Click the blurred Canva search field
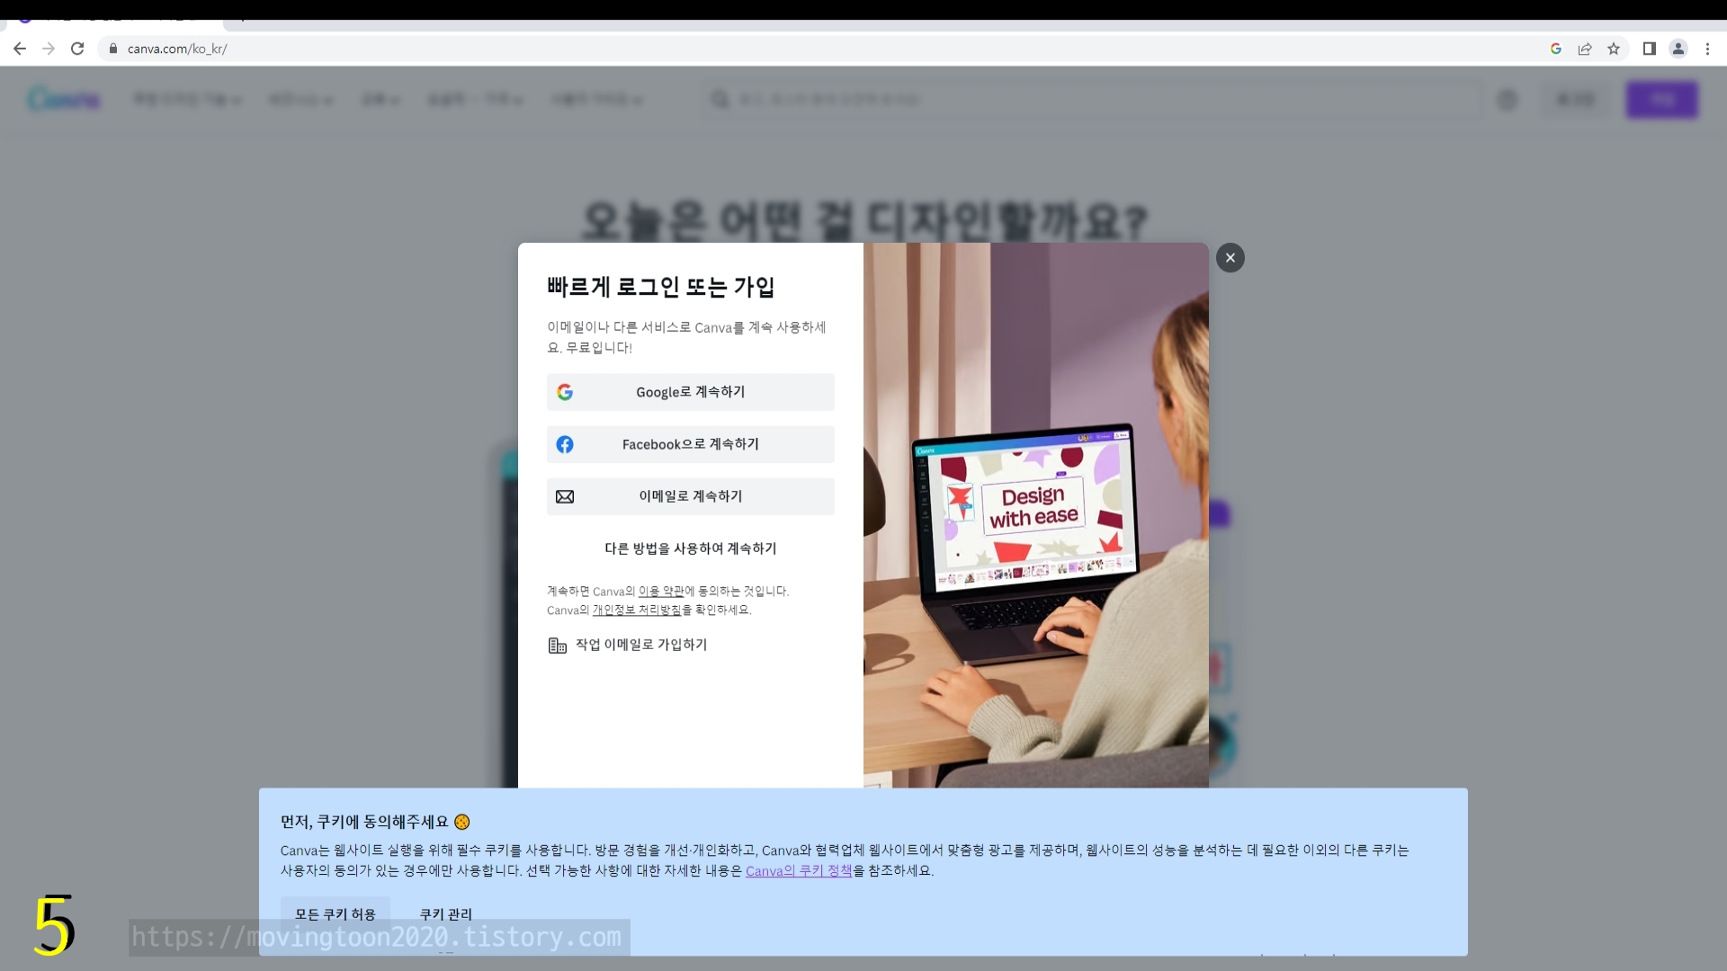 pos(1091,99)
